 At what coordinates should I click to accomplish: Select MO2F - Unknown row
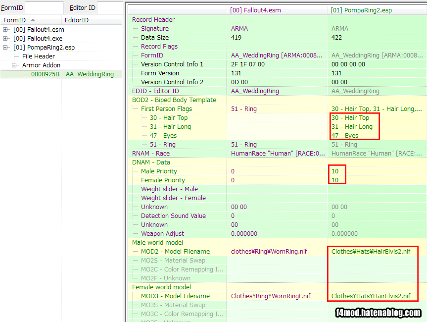pos(166,278)
